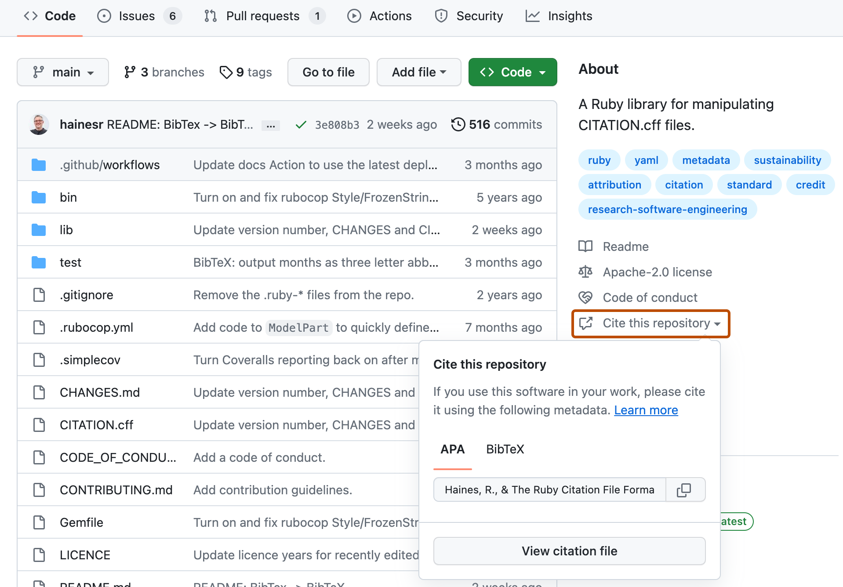Screen dimensions: 843x587
Task: Open the green Code dropdown
Action: [x=512, y=72]
